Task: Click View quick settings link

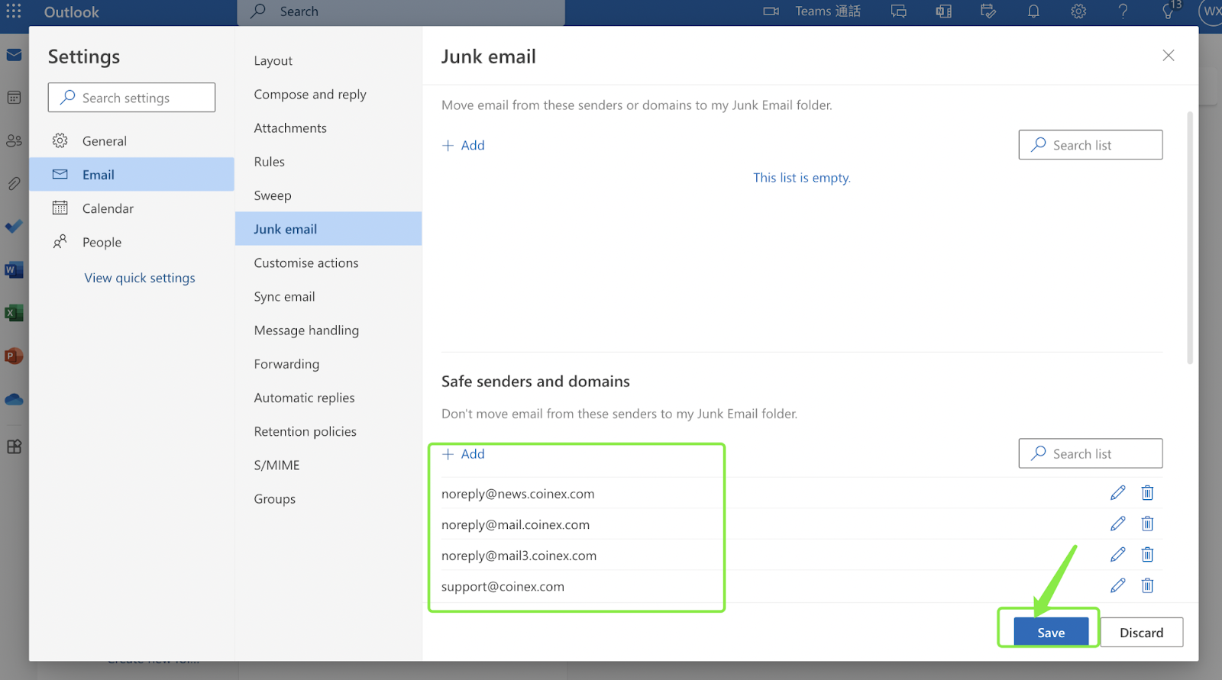Action: coord(140,278)
